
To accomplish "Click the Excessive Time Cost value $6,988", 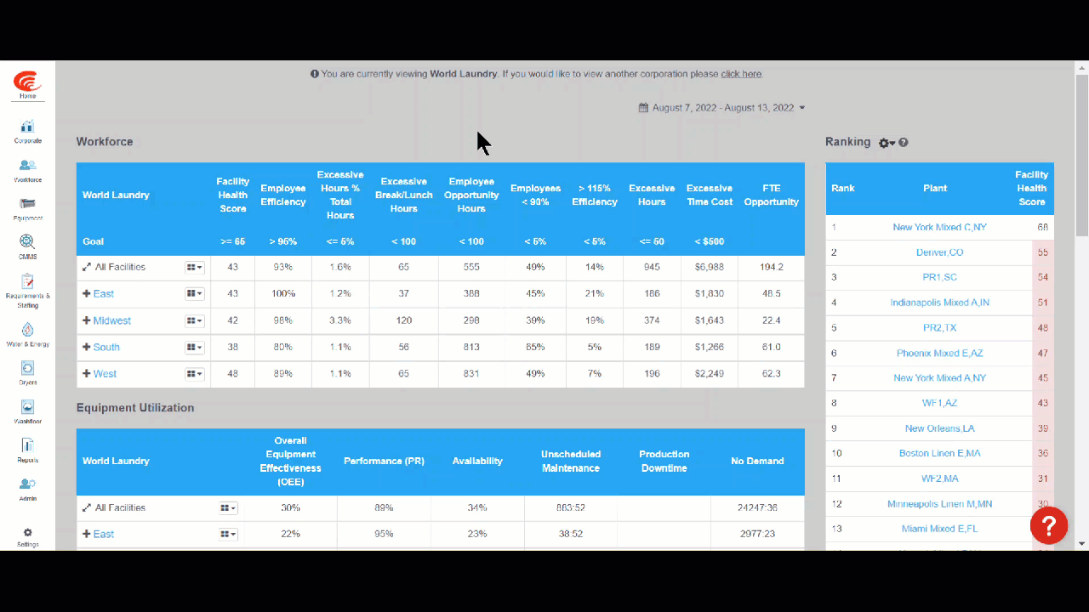I will click(x=710, y=268).
